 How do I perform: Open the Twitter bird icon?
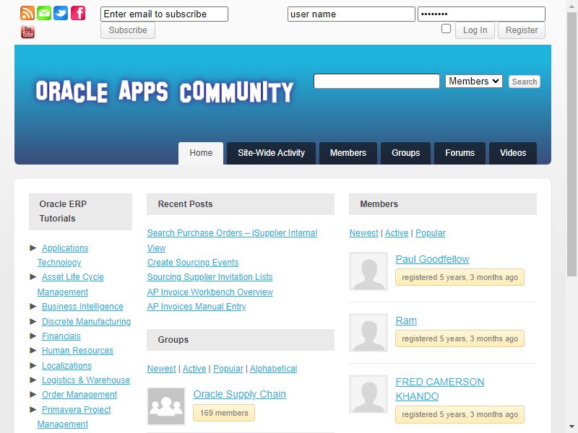coord(61,13)
